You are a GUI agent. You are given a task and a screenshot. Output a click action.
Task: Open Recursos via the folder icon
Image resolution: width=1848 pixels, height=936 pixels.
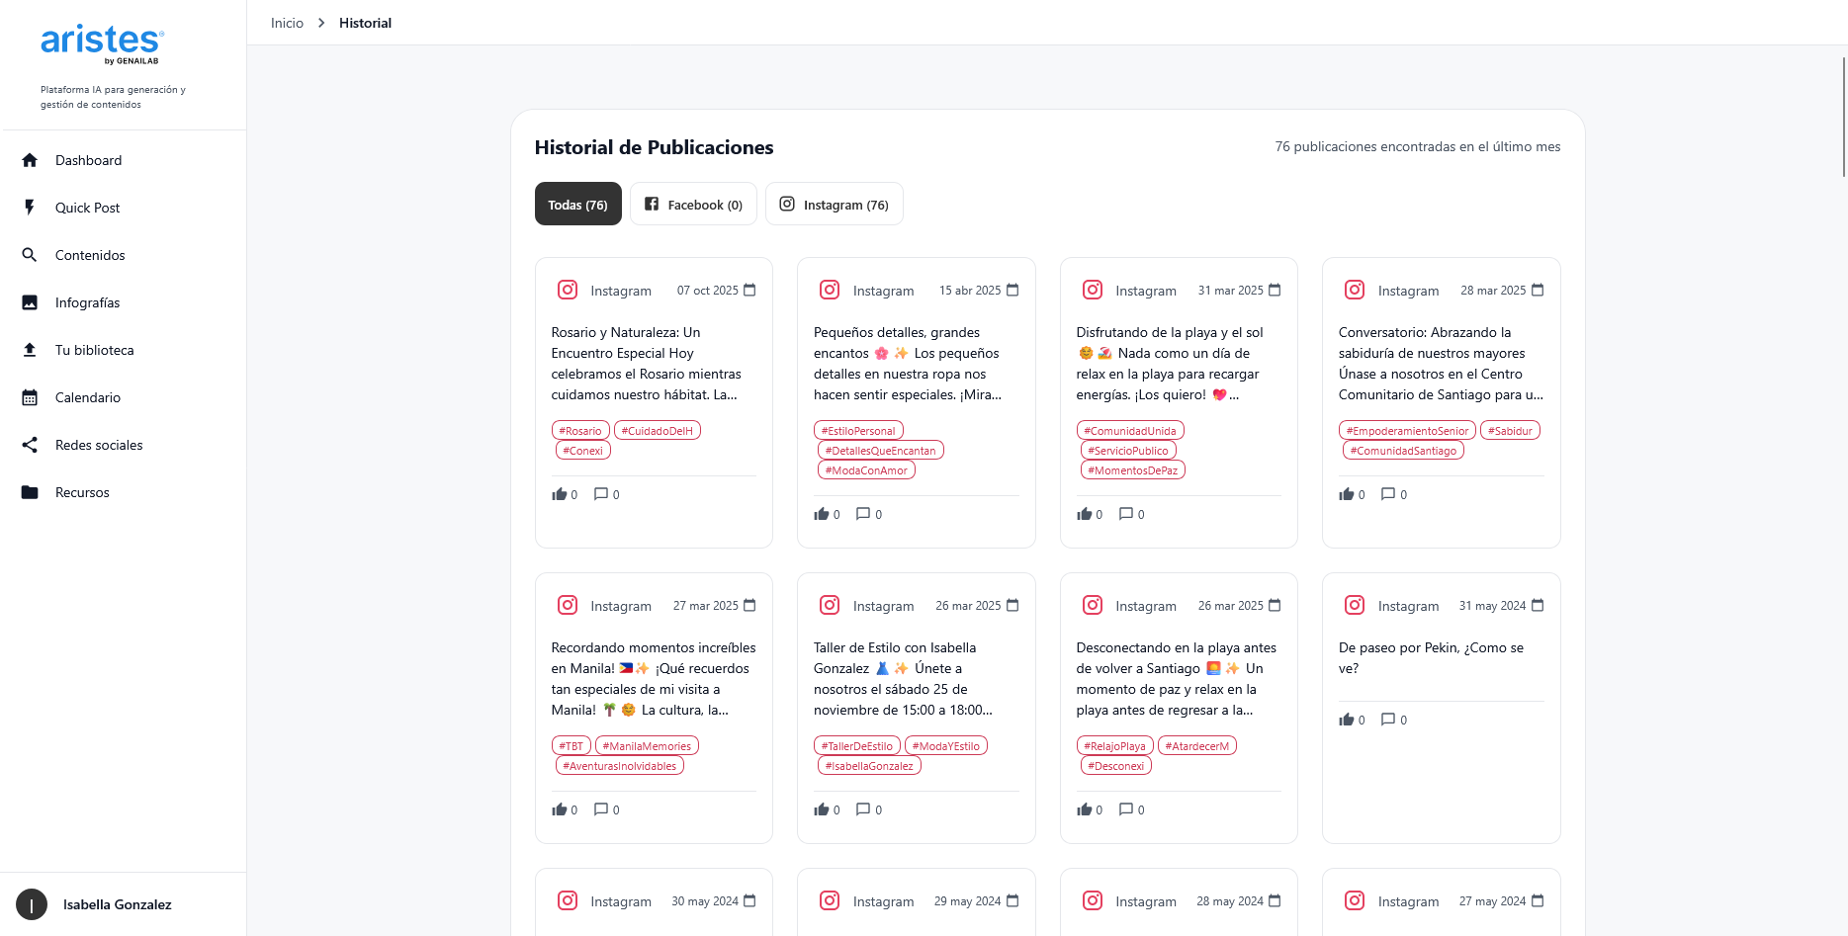tap(30, 492)
